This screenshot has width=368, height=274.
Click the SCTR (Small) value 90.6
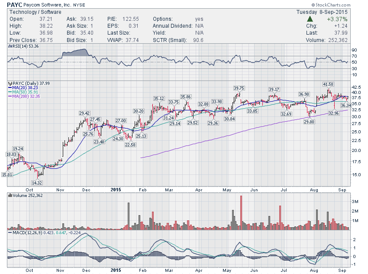(x=198, y=40)
